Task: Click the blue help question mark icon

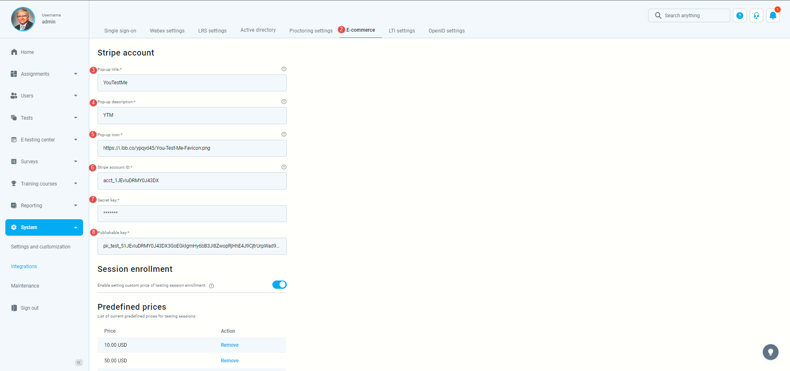Action: (x=739, y=16)
